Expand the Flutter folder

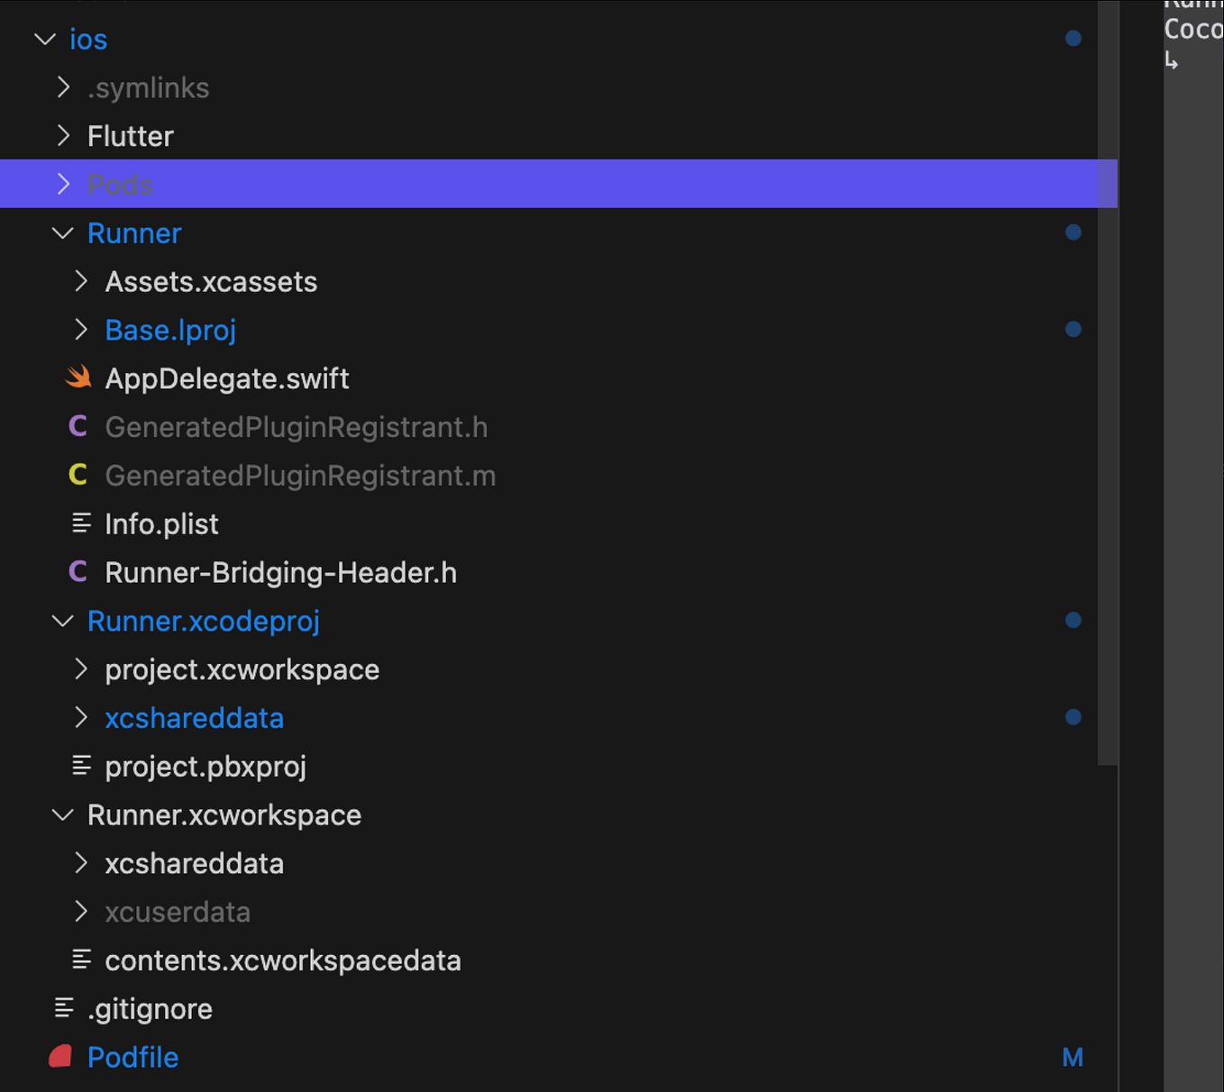pyautogui.click(x=63, y=135)
